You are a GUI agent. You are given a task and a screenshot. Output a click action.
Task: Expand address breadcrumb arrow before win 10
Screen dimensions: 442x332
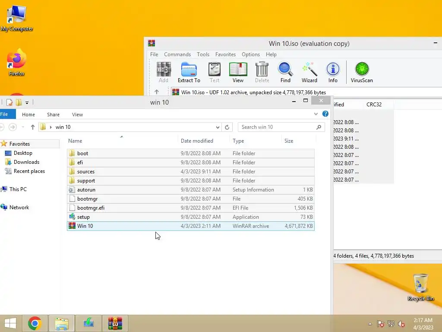51,128
